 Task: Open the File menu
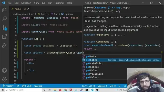[x=10, y=3]
